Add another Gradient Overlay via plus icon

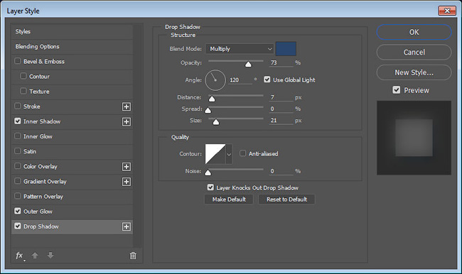pyautogui.click(x=127, y=182)
